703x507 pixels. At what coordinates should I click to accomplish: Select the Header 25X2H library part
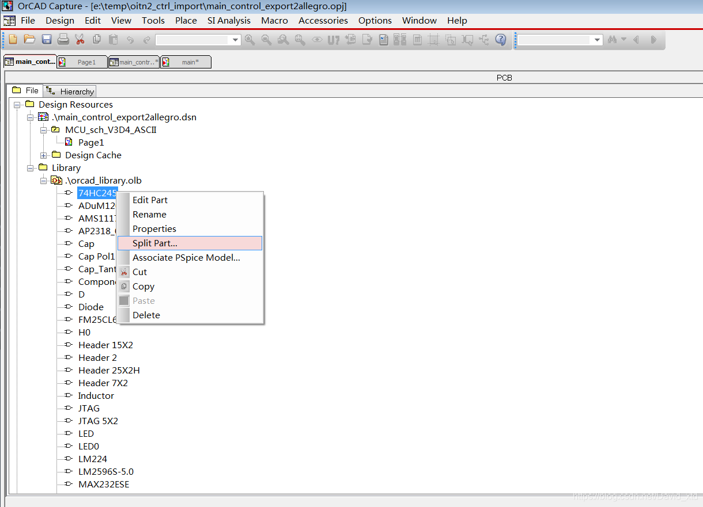coord(109,371)
